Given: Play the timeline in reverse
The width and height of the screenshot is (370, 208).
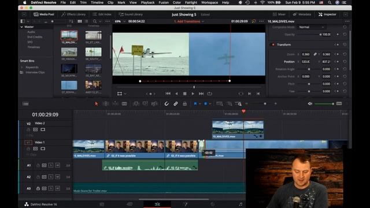Looking at the screenshot, I should [176, 94].
